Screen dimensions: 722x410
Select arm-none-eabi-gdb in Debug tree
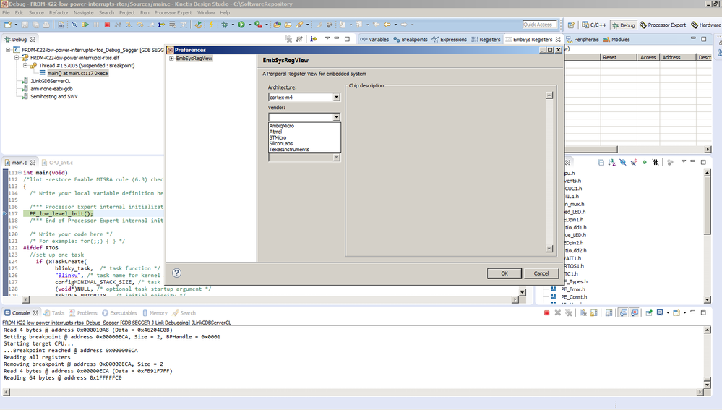51,89
